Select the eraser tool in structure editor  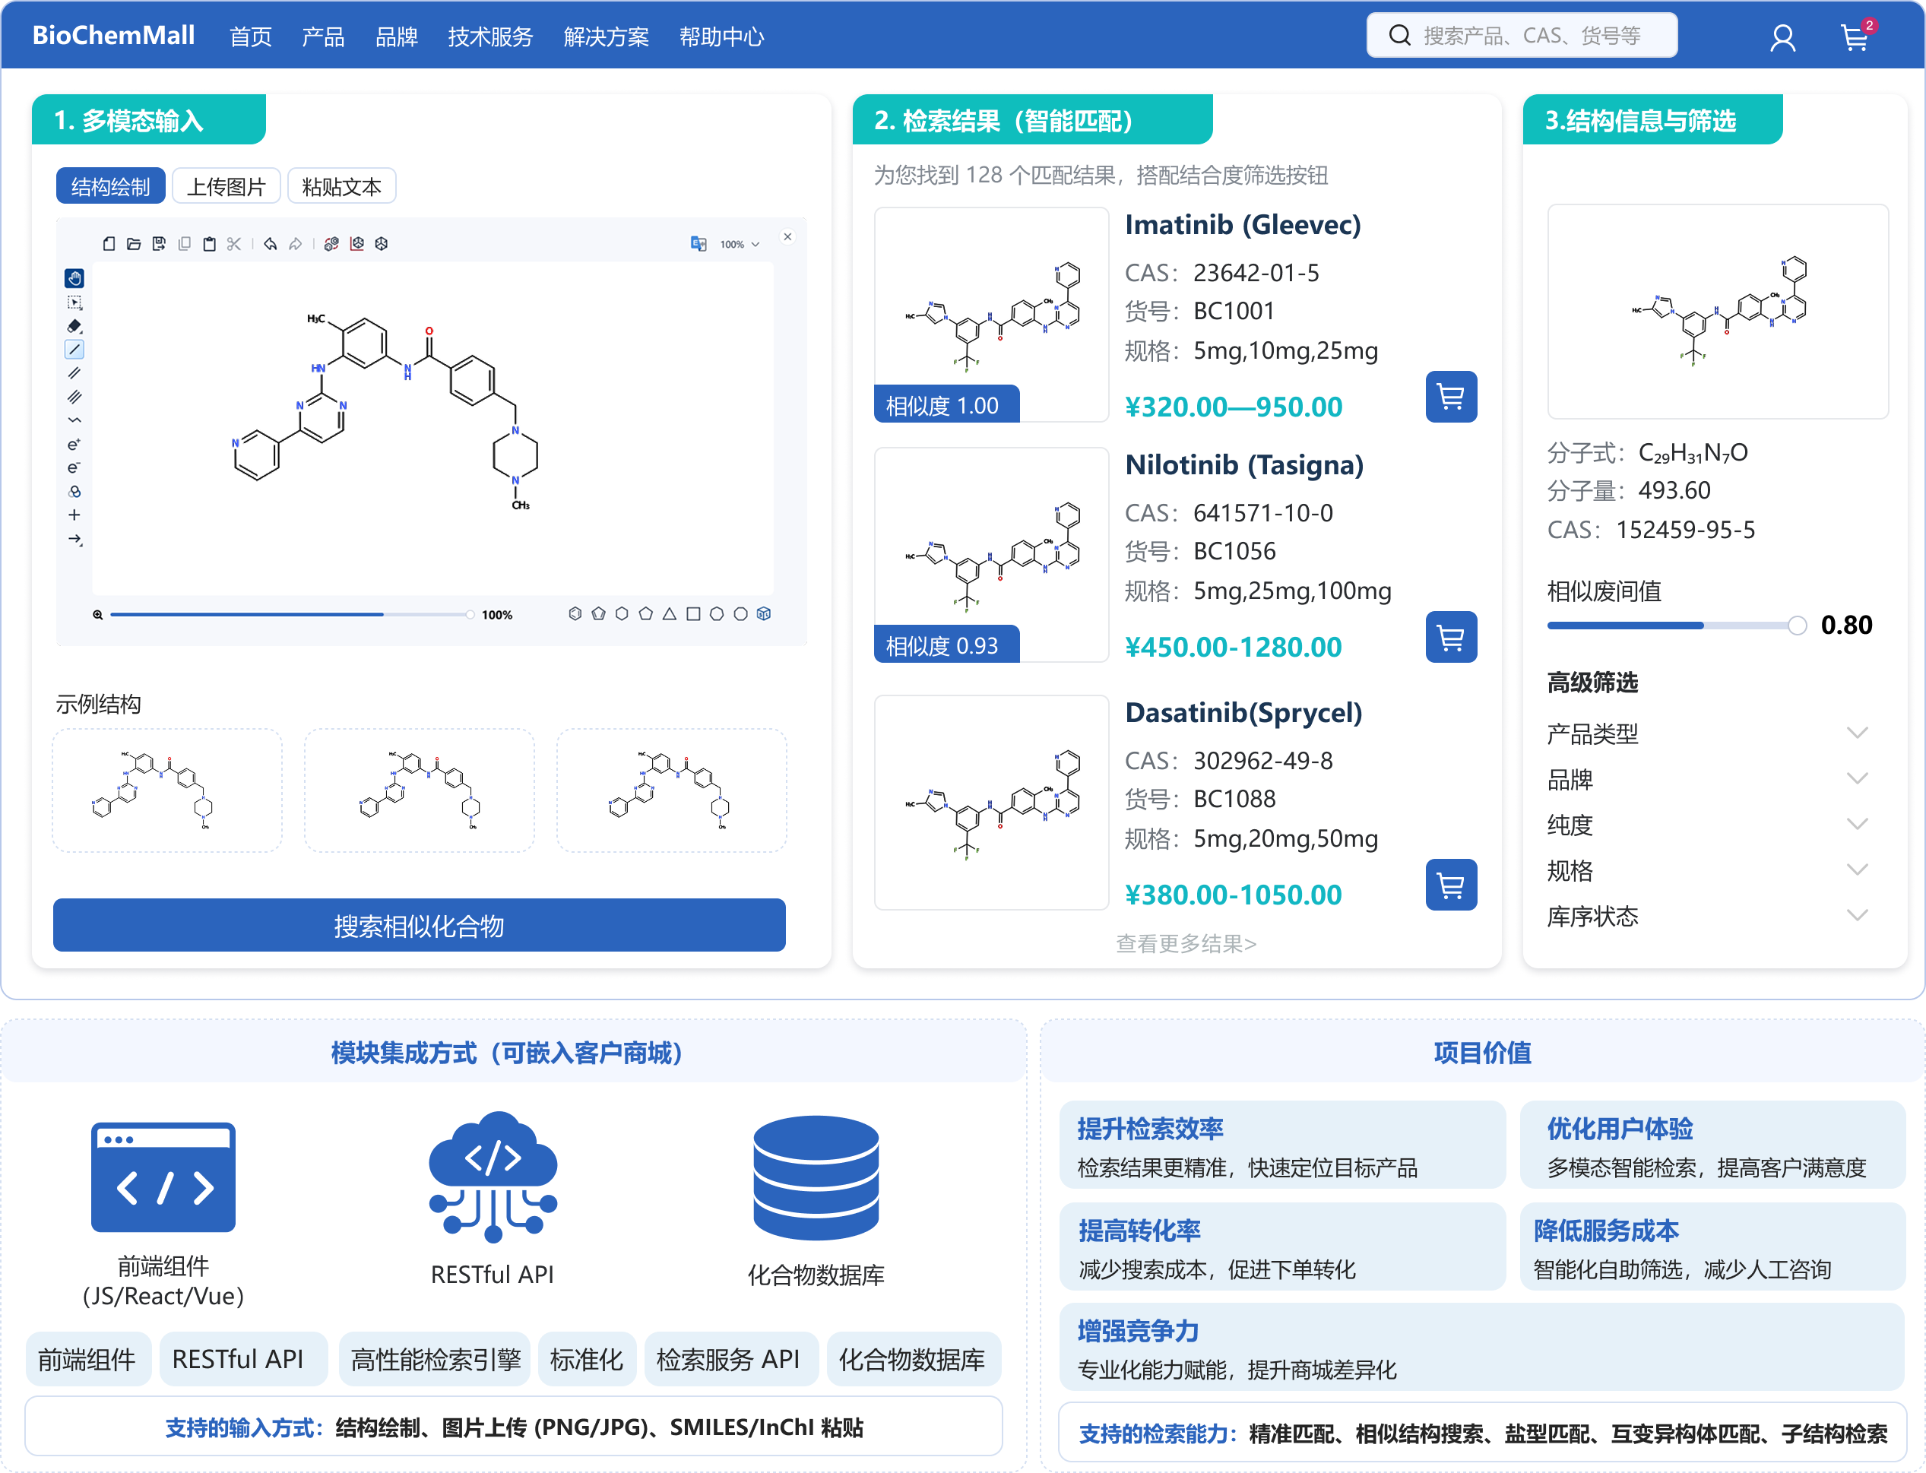click(x=74, y=326)
